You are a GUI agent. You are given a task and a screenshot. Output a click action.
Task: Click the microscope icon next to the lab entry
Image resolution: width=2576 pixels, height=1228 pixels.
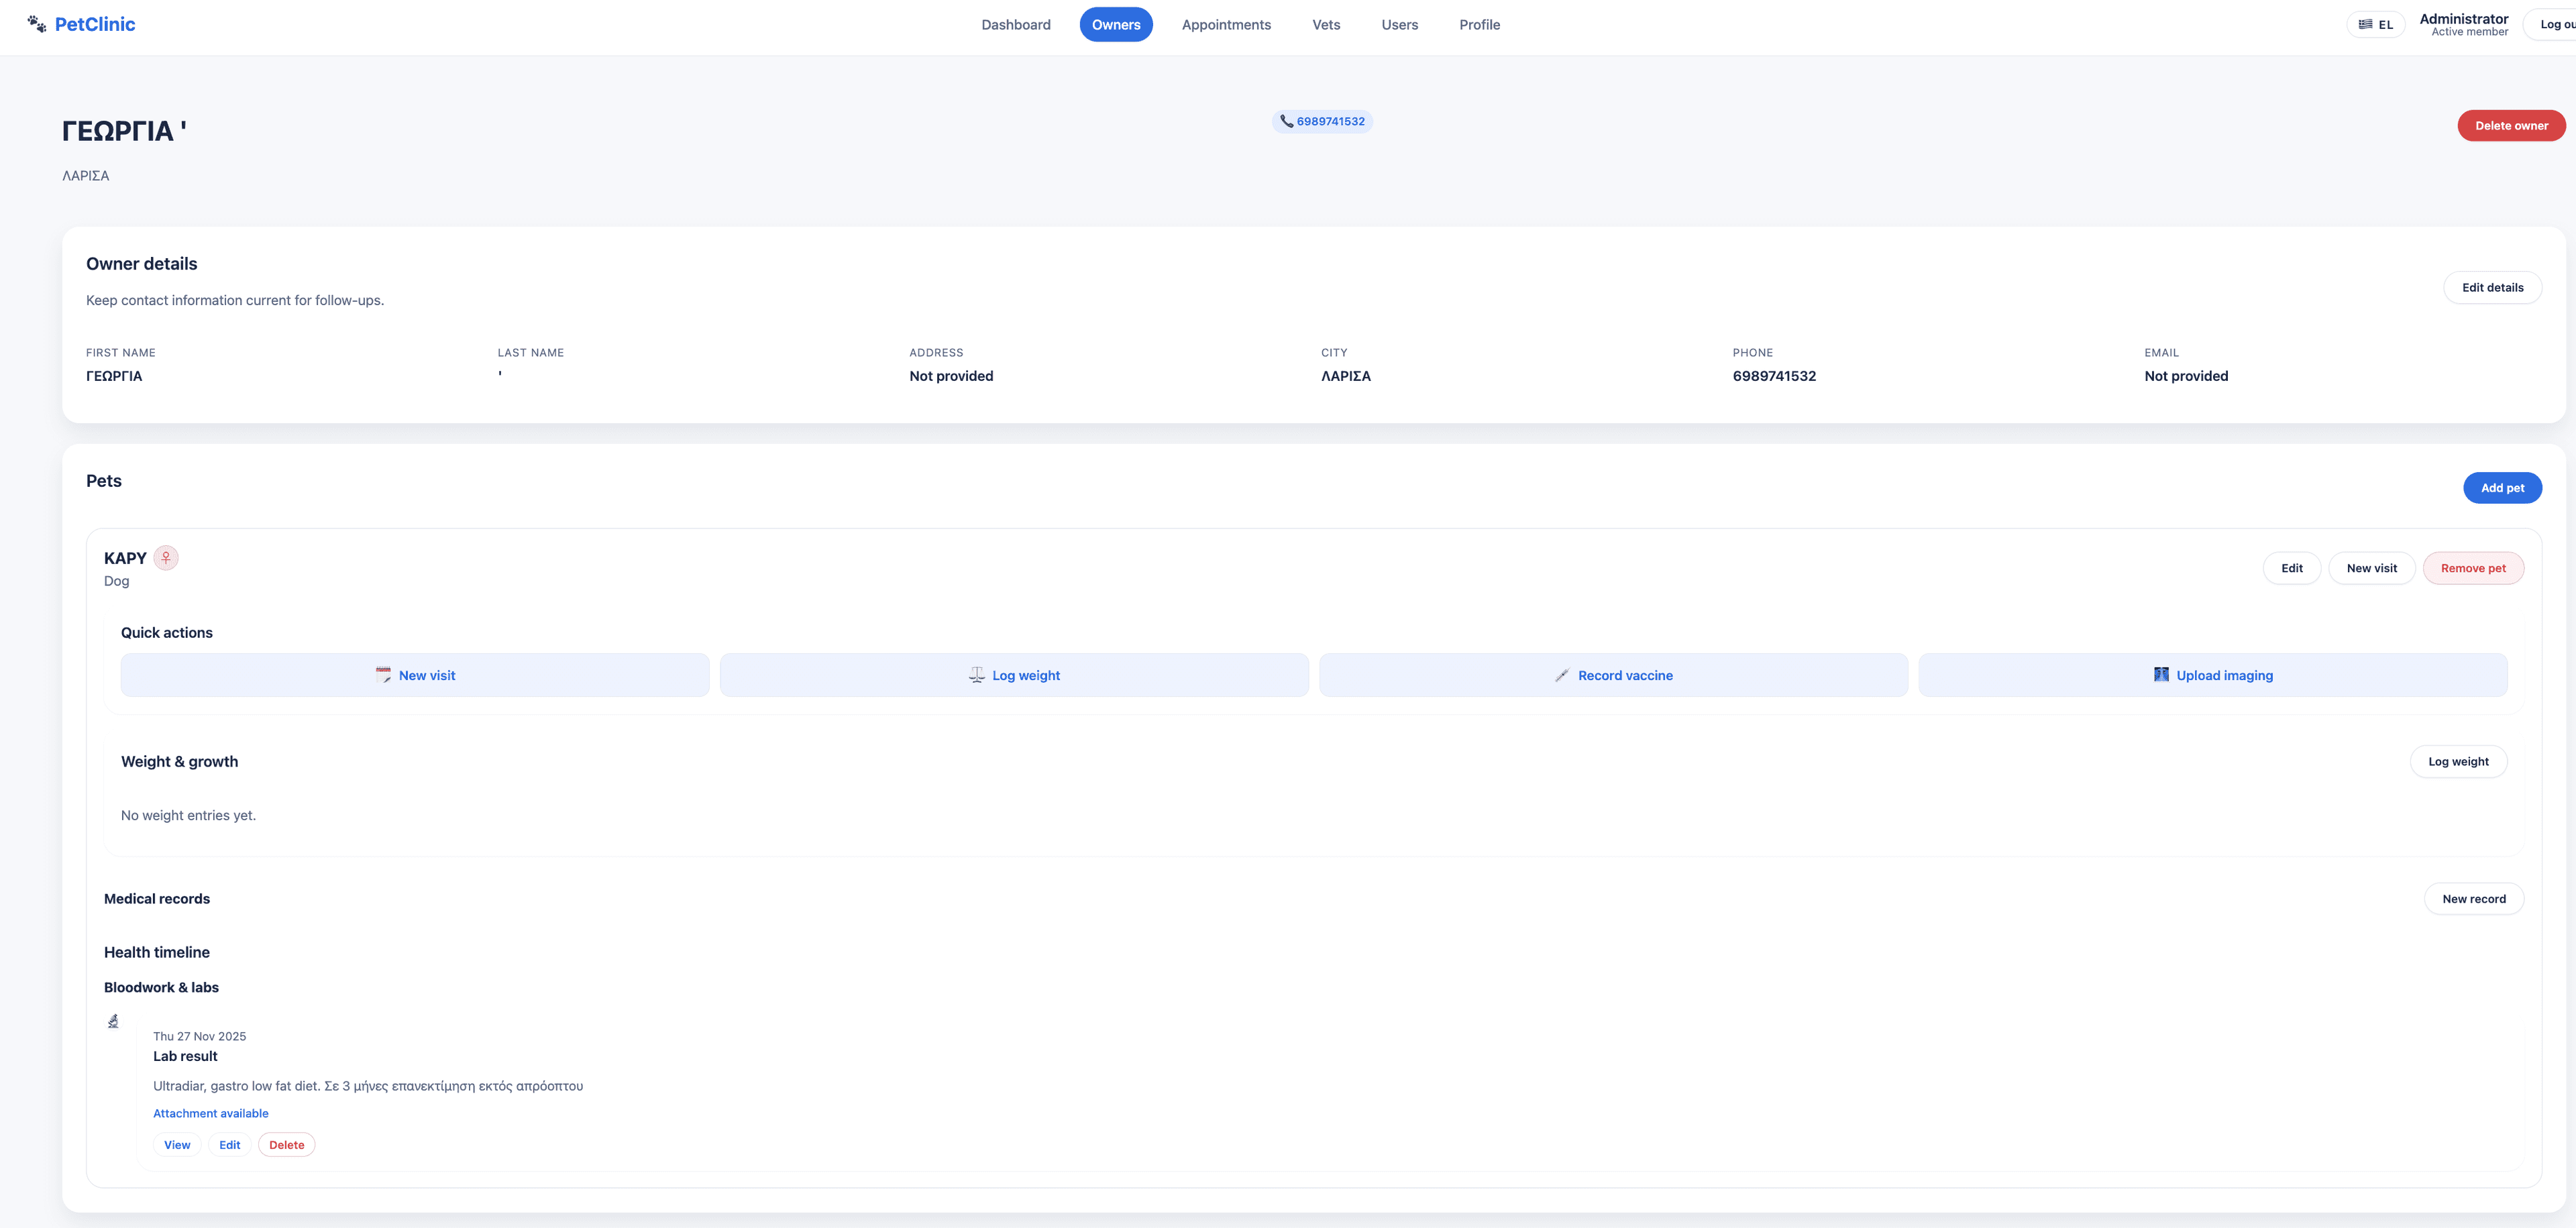click(x=113, y=1021)
